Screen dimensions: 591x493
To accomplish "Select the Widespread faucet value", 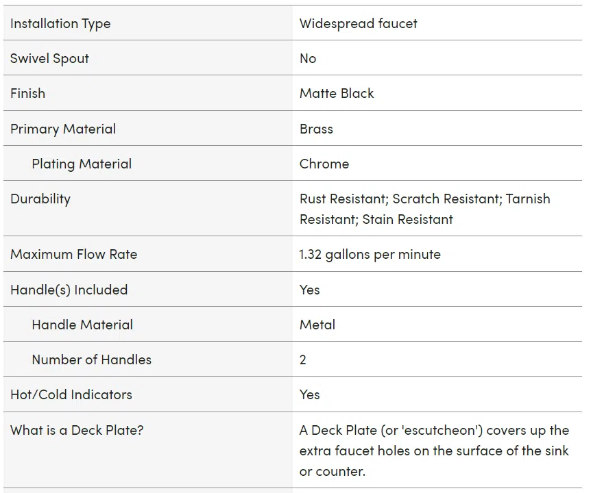I will tap(358, 24).
